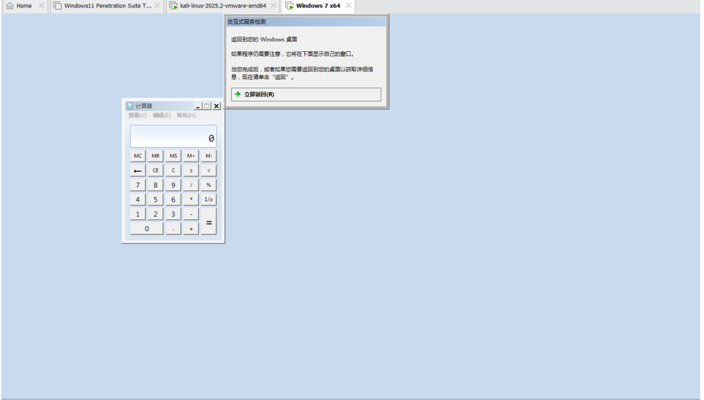Click the calculator title bar icon
Image resolution: width=704 pixels, height=400 pixels.
[x=130, y=106]
